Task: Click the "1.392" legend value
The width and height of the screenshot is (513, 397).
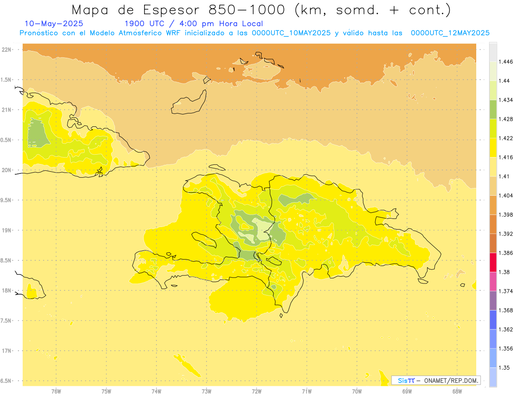Action: point(506,234)
